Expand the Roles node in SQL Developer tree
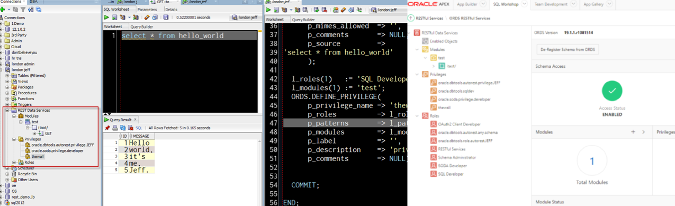675x206 pixels. [14, 163]
